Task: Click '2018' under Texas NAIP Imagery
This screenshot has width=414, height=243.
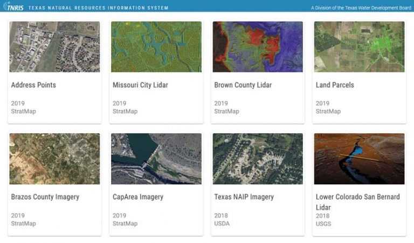Action: (x=221, y=215)
